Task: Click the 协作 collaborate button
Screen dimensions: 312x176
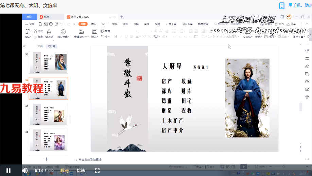Action: point(279,24)
